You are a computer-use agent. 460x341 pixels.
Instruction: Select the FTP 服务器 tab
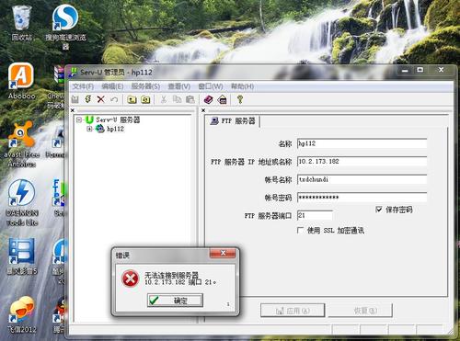[x=234, y=121]
